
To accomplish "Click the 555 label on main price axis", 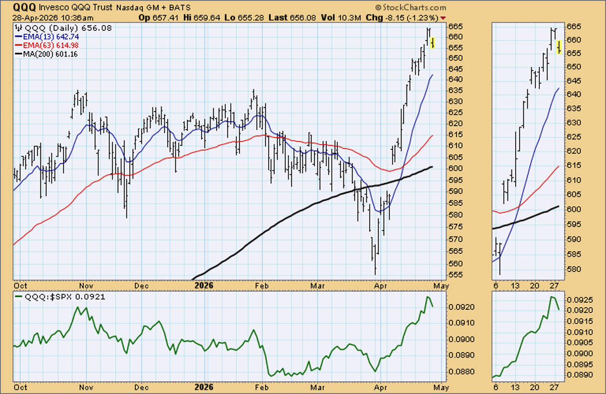I will click(x=454, y=274).
